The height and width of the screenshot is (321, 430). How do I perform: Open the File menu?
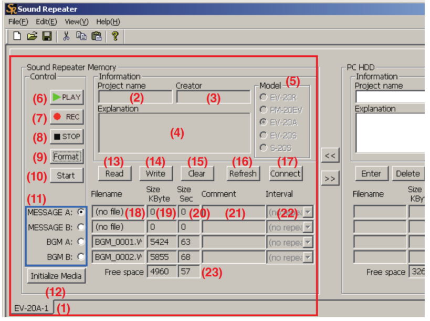point(18,22)
